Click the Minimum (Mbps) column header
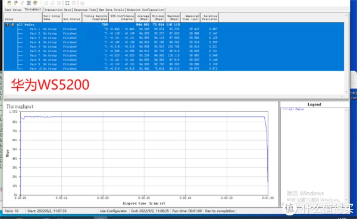Viewport: 357px width, 219px height. 158,17
